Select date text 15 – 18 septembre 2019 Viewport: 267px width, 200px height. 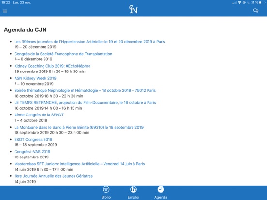click(36, 145)
